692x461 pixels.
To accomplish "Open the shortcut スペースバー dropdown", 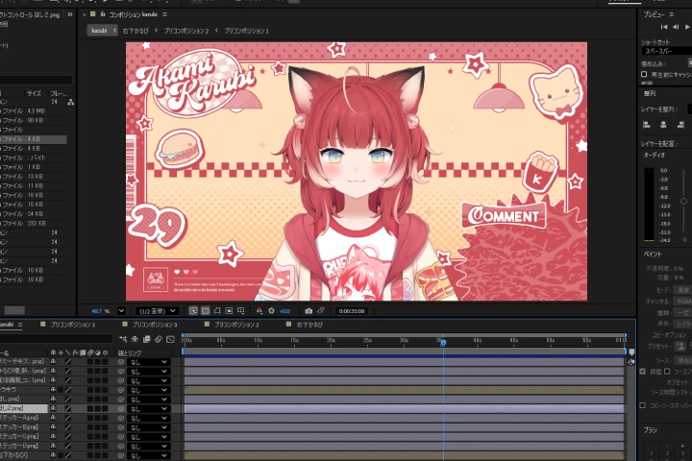I will (667, 51).
